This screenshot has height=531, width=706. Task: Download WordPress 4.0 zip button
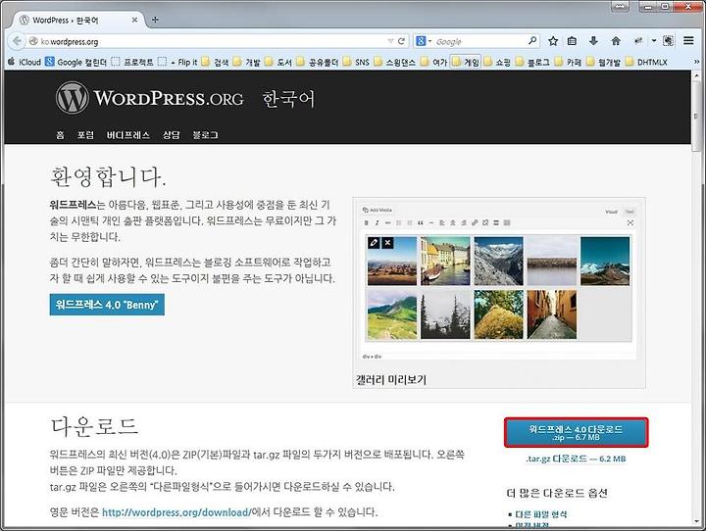pyautogui.click(x=577, y=432)
